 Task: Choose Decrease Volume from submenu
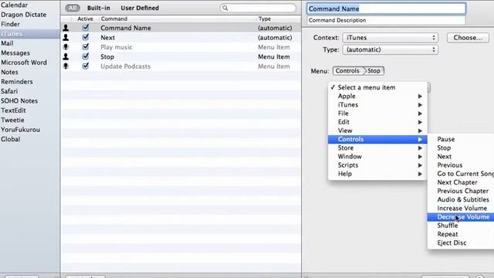pos(461,217)
